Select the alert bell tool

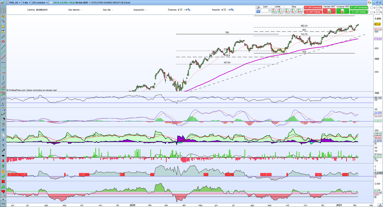point(3,26)
